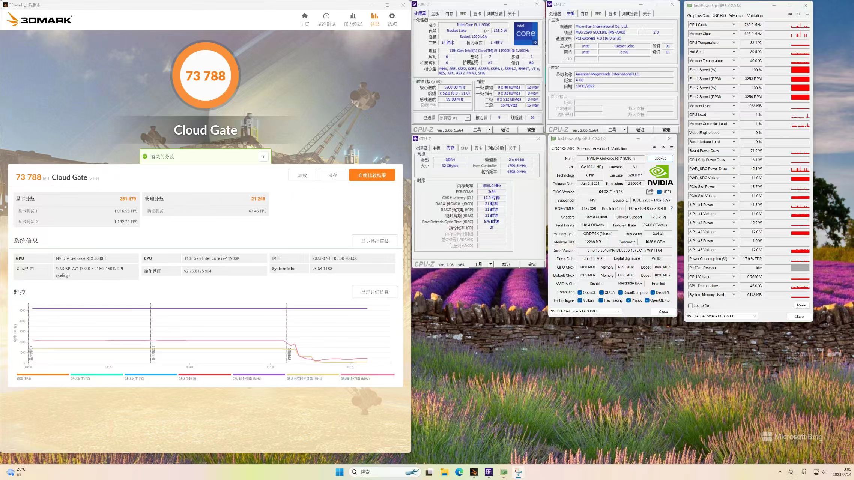Toggle DirectML checkbox
This screenshot has width=854, height=480.
click(x=653, y=292)
